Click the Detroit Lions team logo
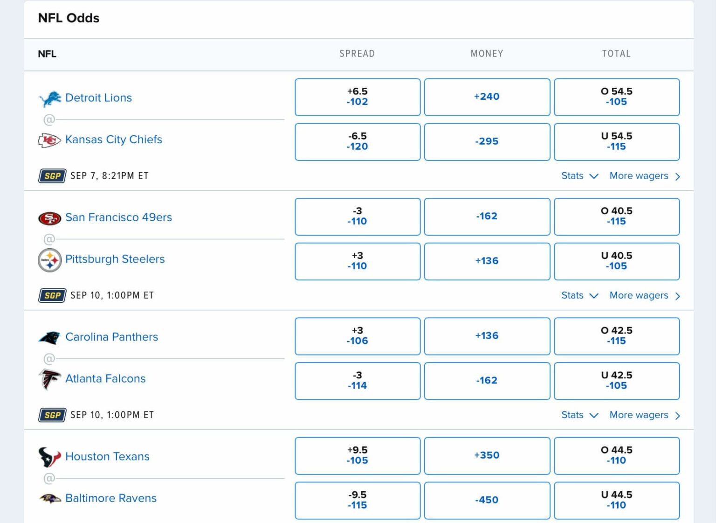 tap(50, 98)
